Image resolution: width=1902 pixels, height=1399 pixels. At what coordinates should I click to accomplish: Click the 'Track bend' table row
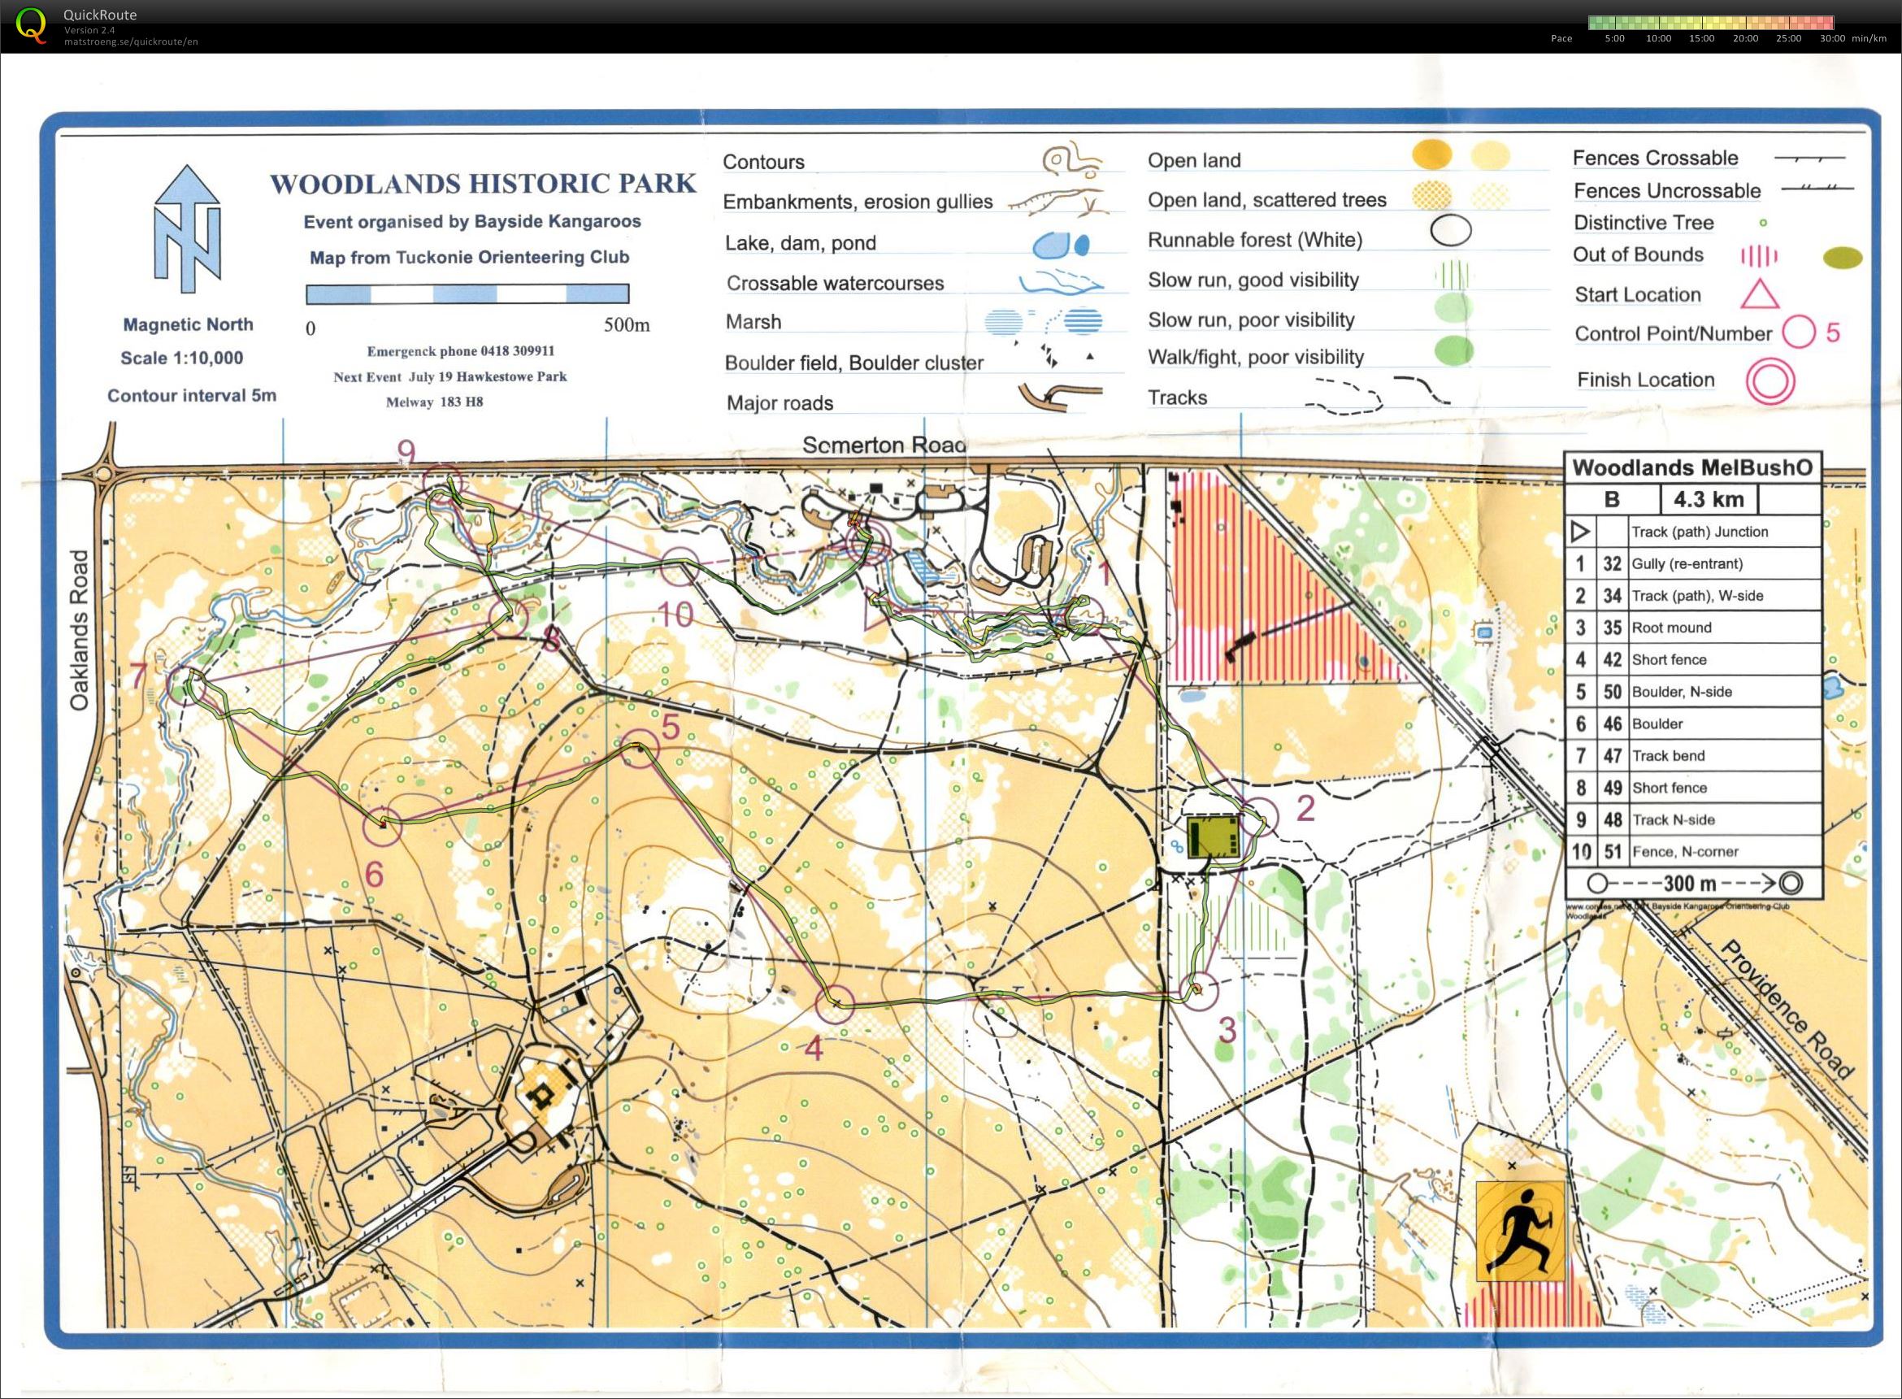tap(1693, 755)
